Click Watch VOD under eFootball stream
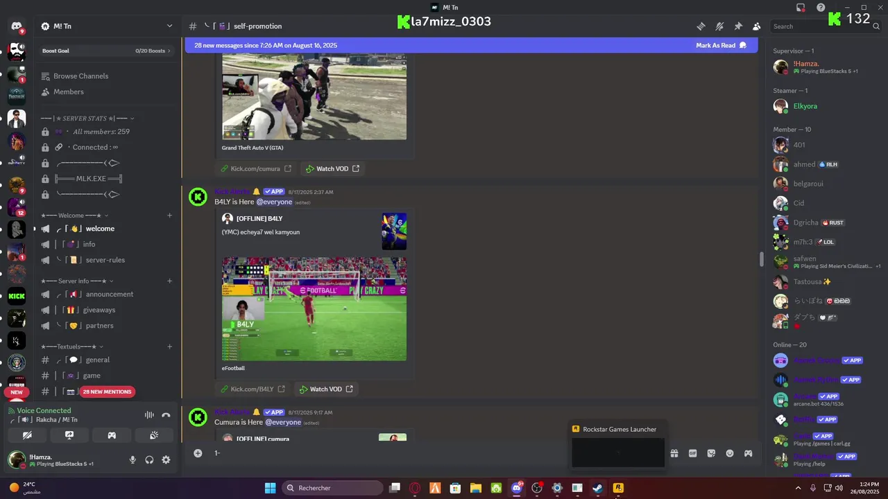This screenshot has width=888, height=499. tap(326, 389)
